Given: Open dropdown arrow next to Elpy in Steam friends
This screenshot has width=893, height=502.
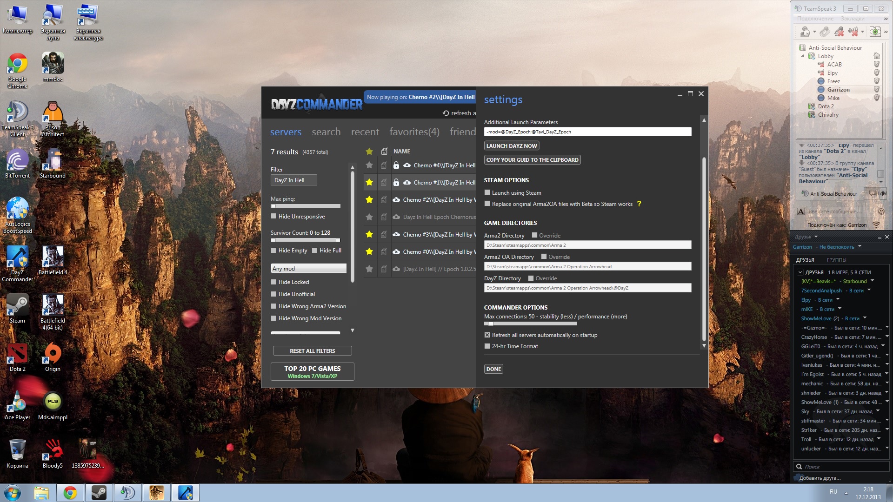Looking at the screenshot, I should 838,299.
